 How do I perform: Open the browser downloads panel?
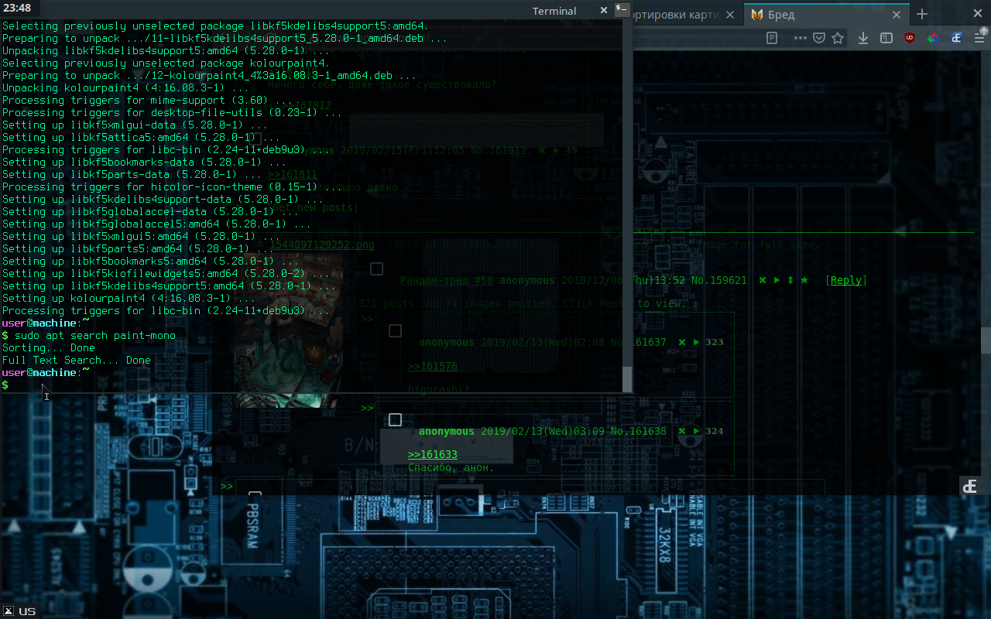pyautogui.click(x=863, y=38)
